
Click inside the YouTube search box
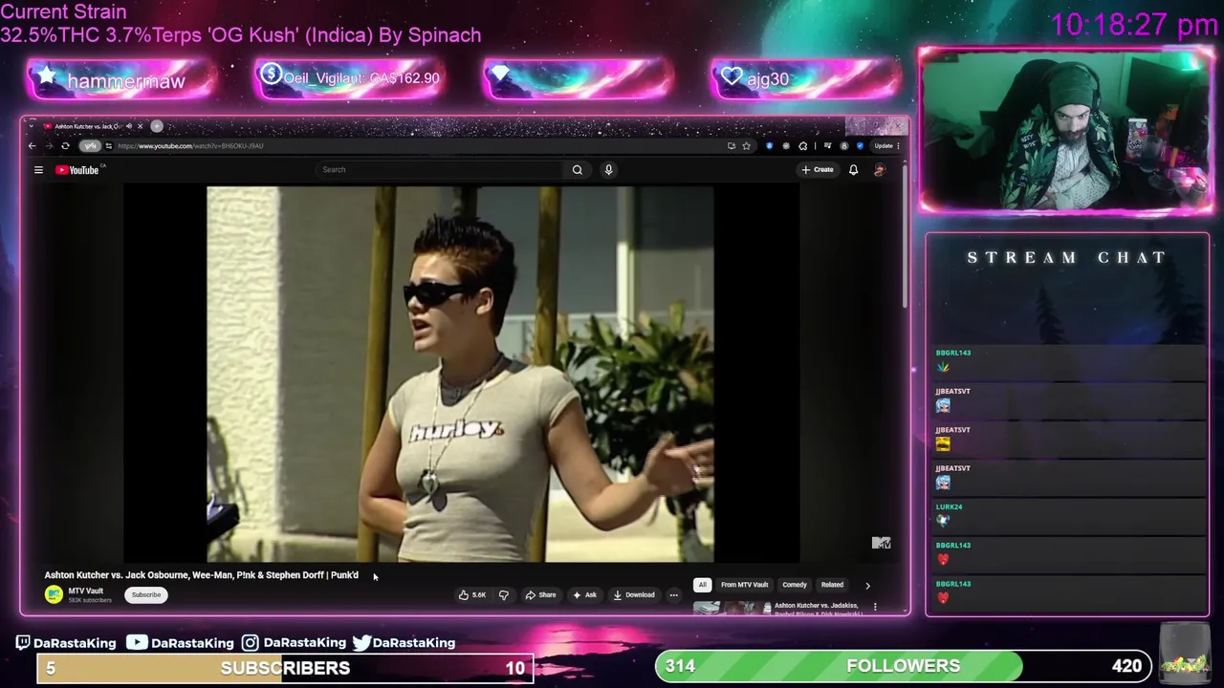pos(440,170)
